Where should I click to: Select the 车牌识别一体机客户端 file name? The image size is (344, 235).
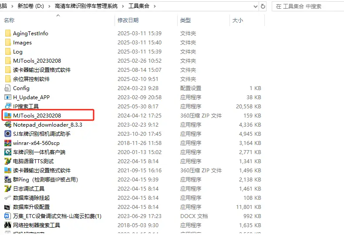[x=39, y=152]
